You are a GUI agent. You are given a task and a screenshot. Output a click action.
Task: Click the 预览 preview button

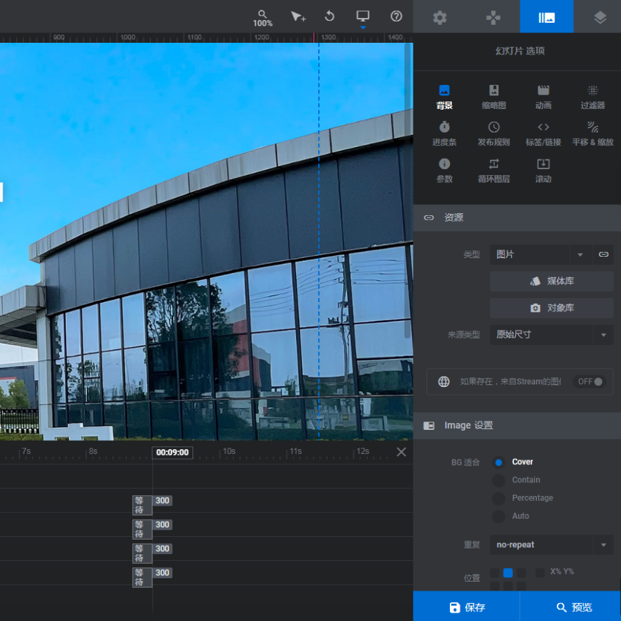click(571, 607)
